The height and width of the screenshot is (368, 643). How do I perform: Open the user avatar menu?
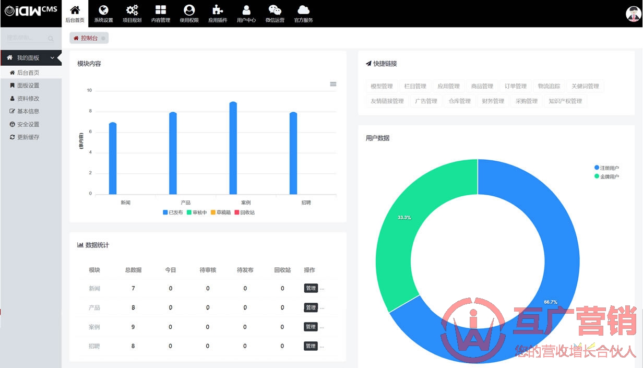(x=633, y=14)
